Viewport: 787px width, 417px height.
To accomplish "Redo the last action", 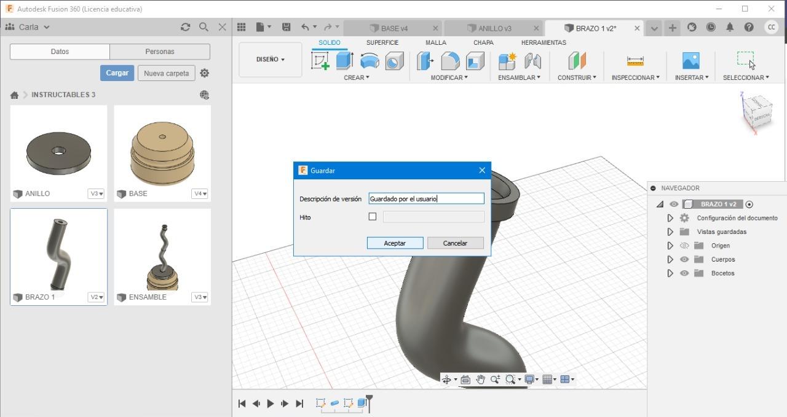I will [328, 27].
